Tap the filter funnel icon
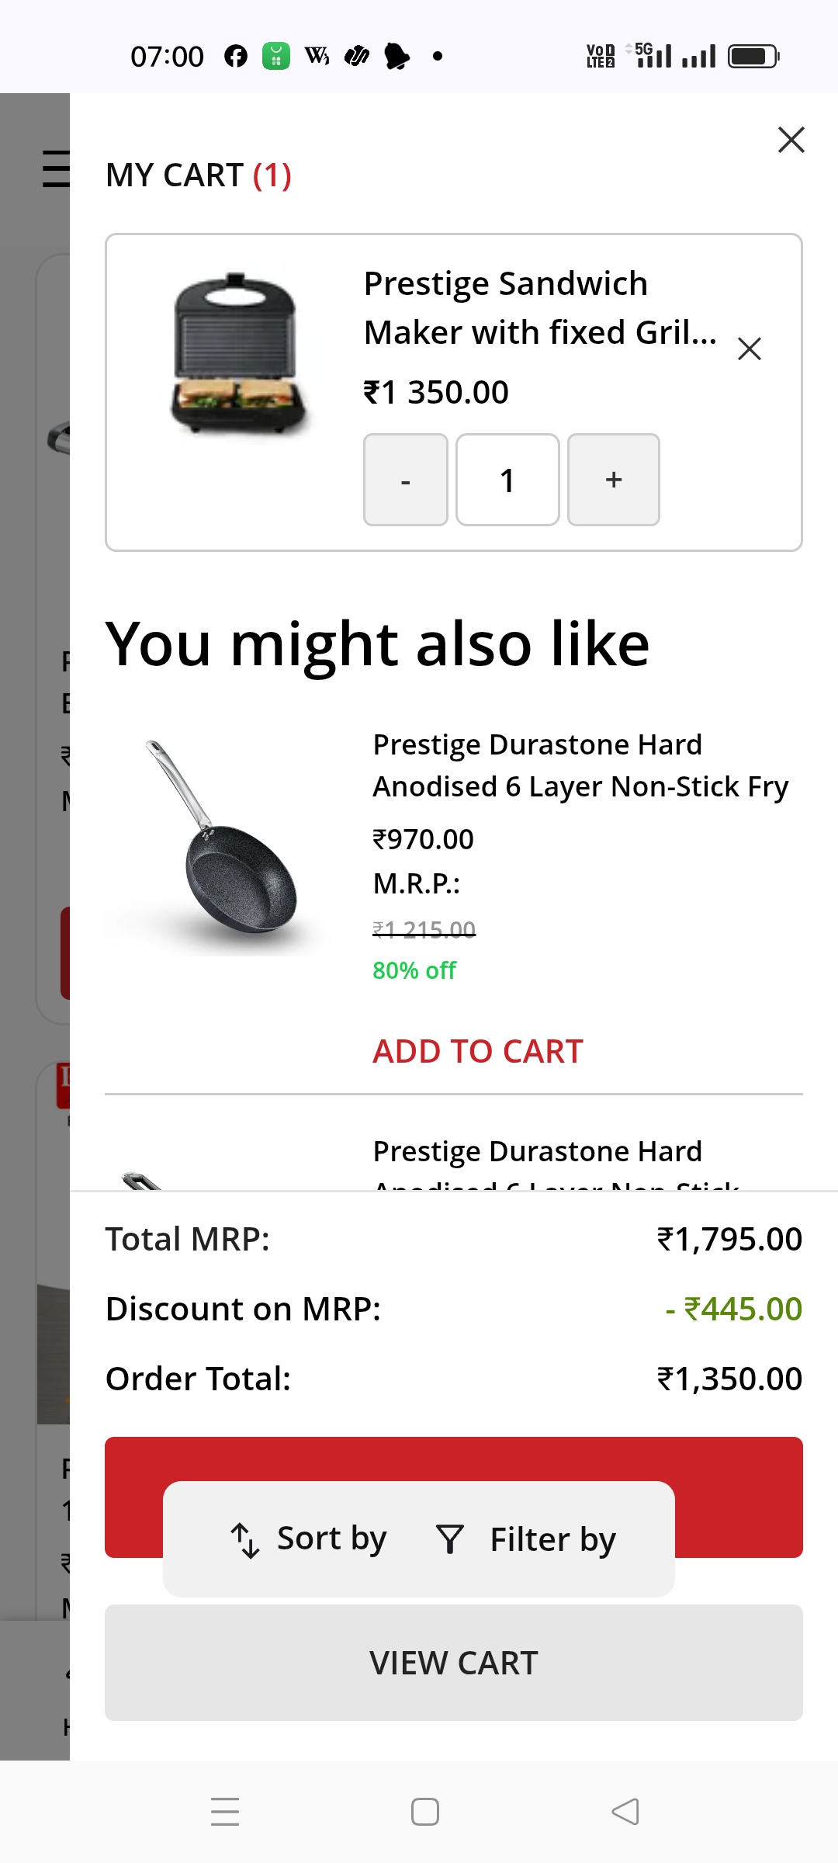Screen dimensions: 838x1863 coord(450,1539)
